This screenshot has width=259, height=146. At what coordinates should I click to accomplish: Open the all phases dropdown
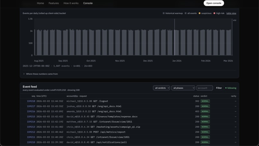click(x=183, y=88)
